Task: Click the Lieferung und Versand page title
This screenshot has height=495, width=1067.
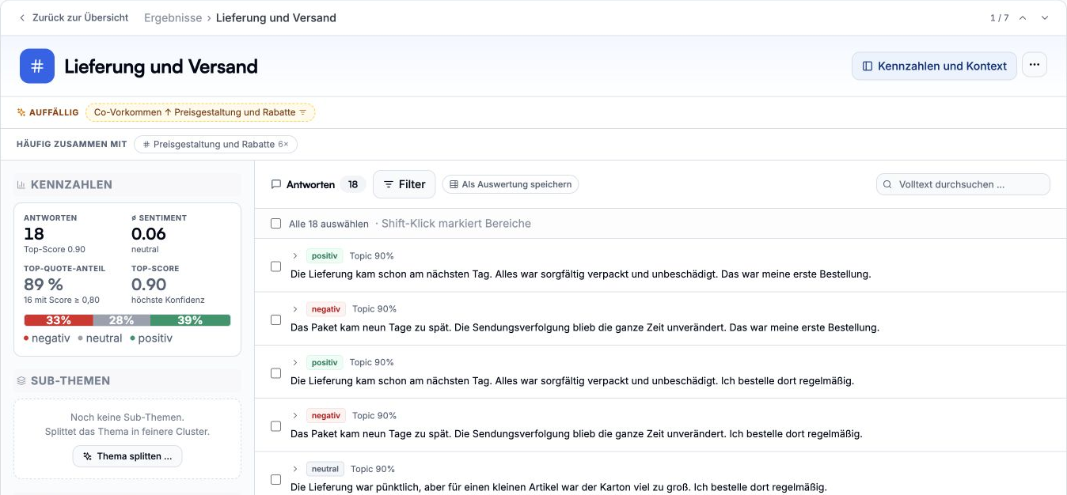Action: 161,66
